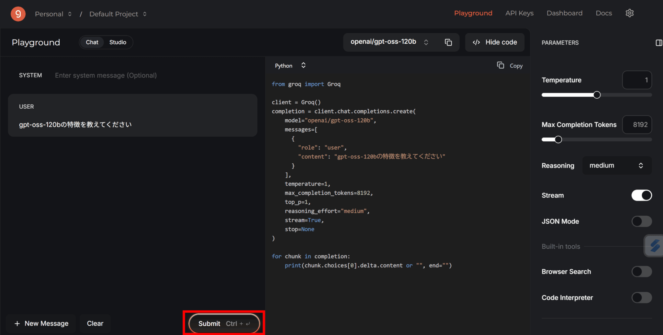
Task: Open the Default Project dropdown
Action: point(118,14)
